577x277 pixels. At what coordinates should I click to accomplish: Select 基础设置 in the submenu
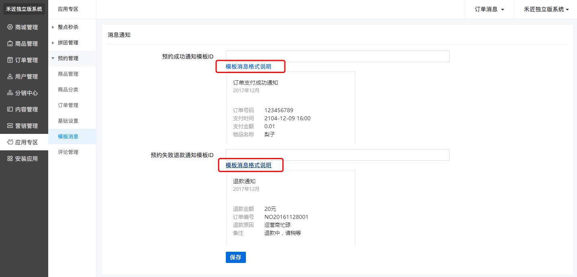click(x=68, y=121)
